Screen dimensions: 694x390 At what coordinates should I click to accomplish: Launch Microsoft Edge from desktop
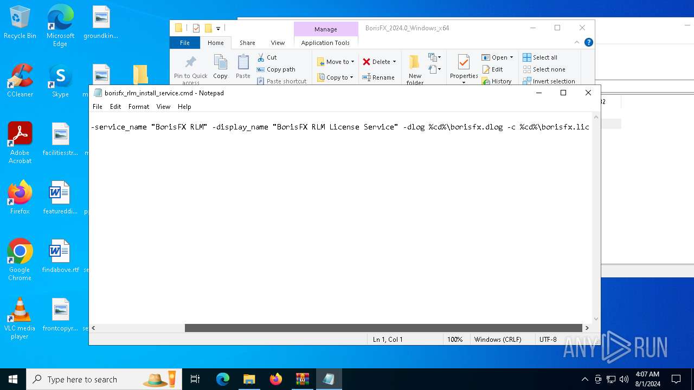pos(60,25)
